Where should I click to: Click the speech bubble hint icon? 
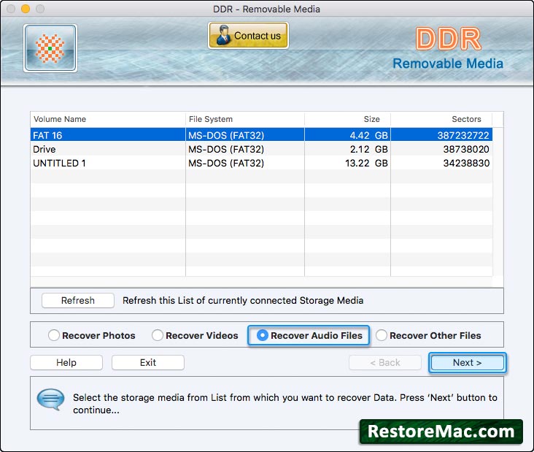51,399
